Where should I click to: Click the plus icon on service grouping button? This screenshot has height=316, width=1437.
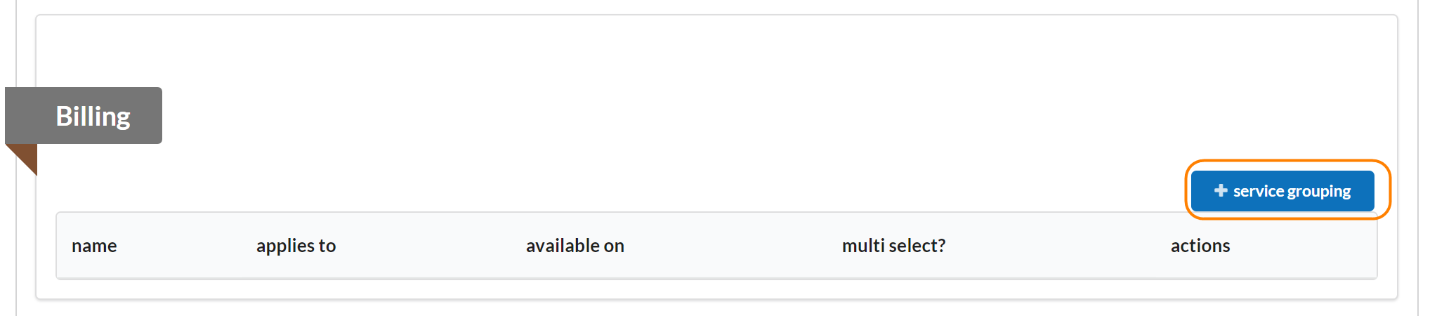(1221, 190)
